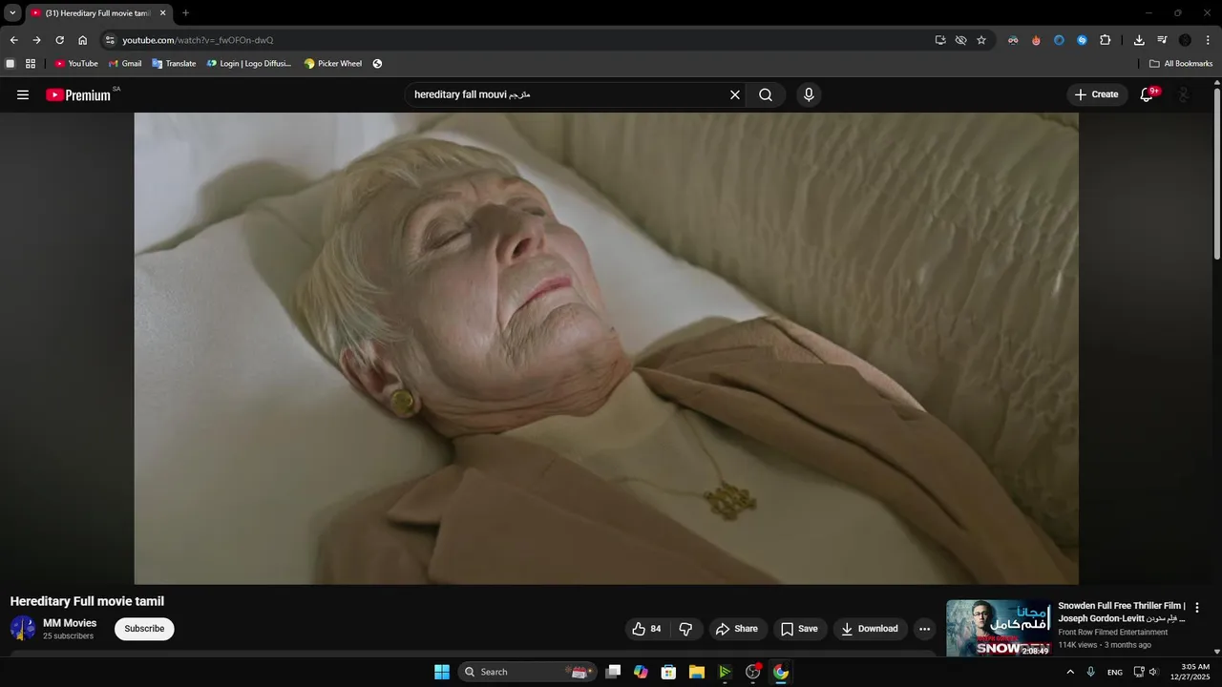Clear the YouTube search query
The width and height of the screenshot is (1222, 687).
click(735, 94)
